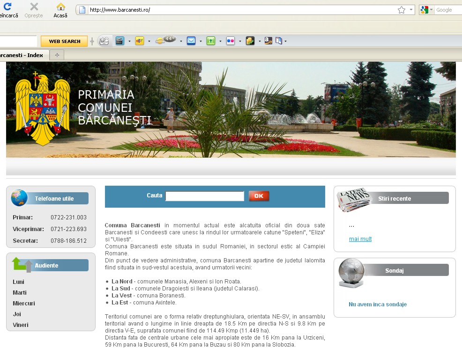Open the Flickr toolbar icon
Image resolution: width=462 pixels, height=355 pixels.
click(x=230, y=41)
